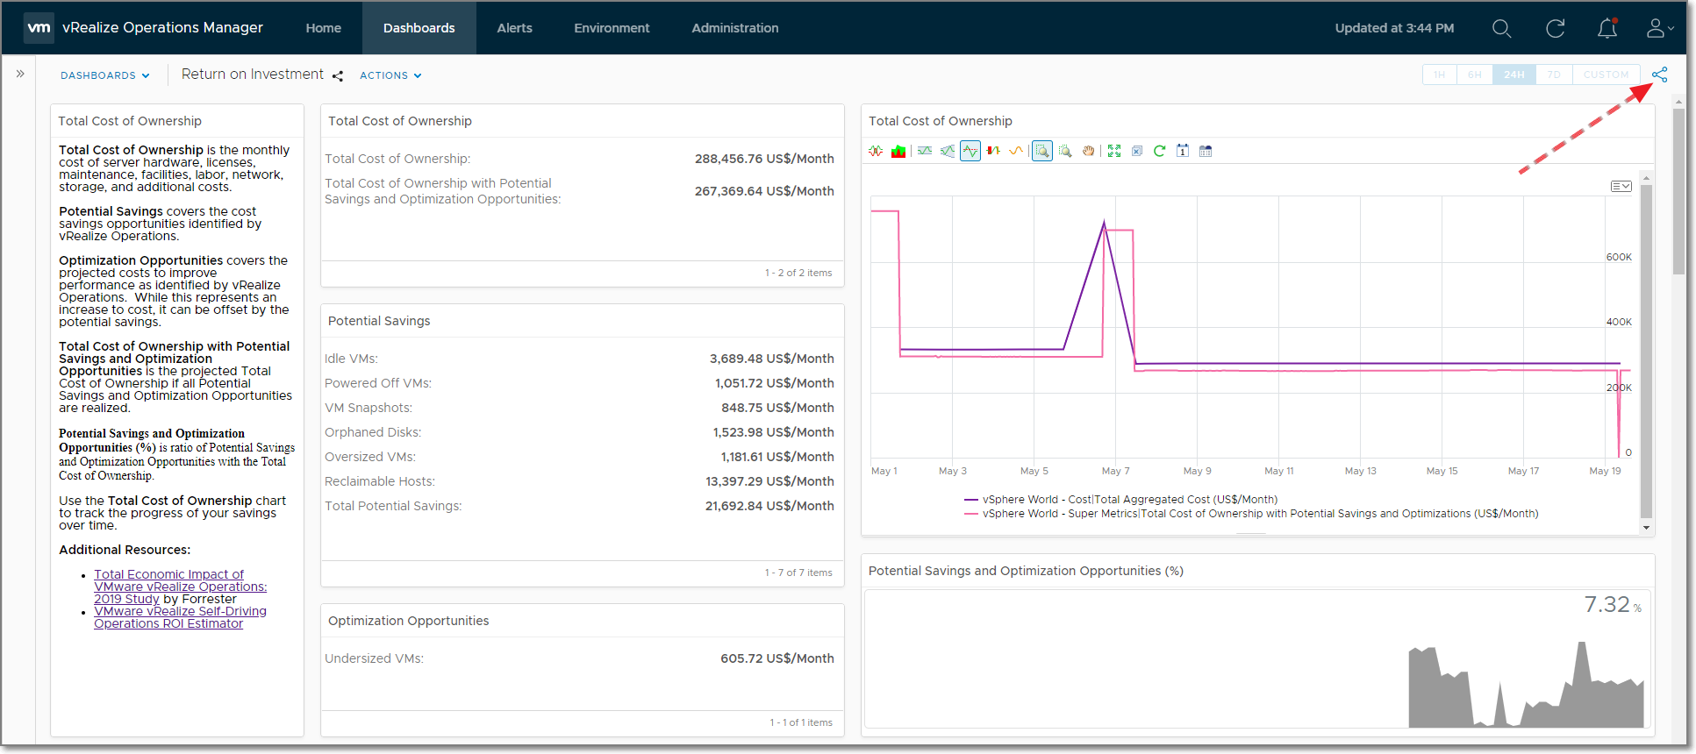Image resolution: width=1696 pixels, height=754 pixels.
Task: Open the Administration tab
Action: point(734,28)
